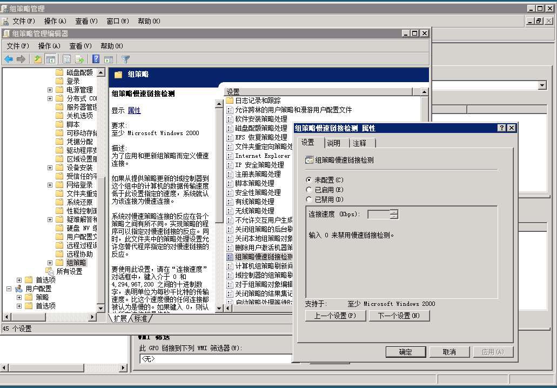Click the 组策略慢速链接检测 setting icon in list
The width and height of the screenshot is (557, 388).
pyautogui.click(x=230, y=257)
